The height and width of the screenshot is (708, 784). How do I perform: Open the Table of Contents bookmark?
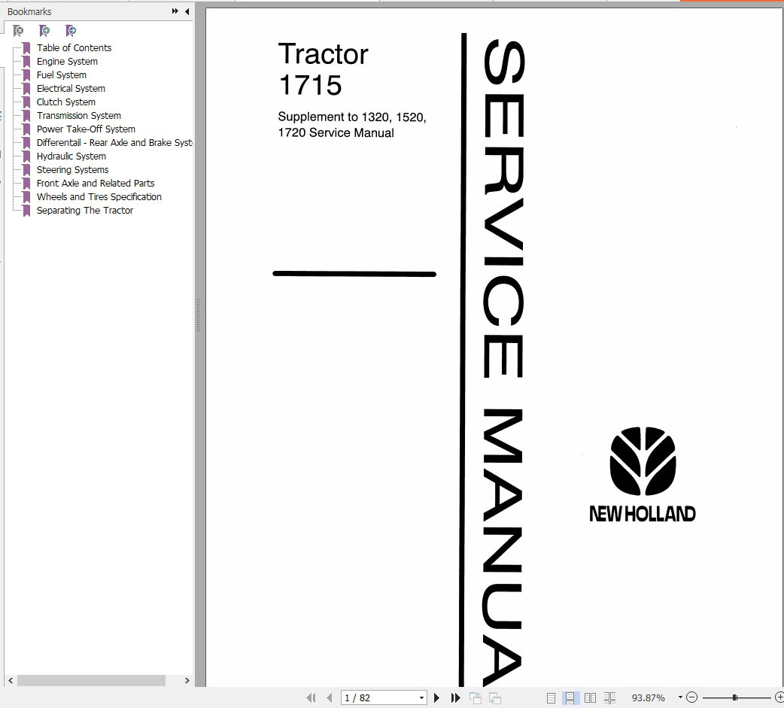click(74, 48)
